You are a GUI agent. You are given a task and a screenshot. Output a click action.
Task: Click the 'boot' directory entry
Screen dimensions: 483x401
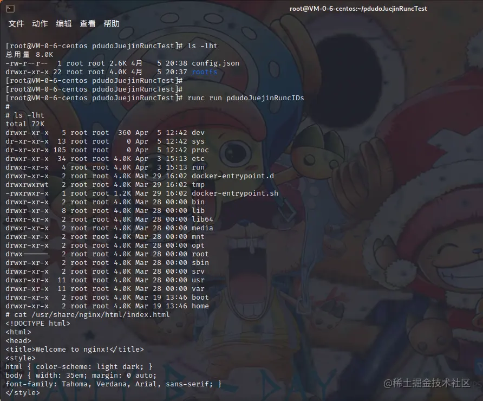click(200, 297)
